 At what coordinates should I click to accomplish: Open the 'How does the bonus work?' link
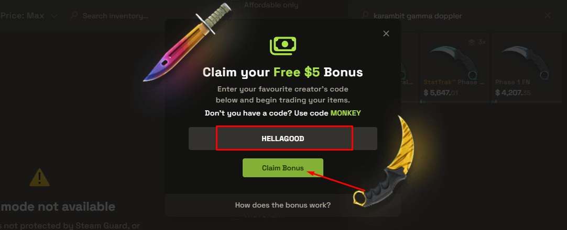283,205
